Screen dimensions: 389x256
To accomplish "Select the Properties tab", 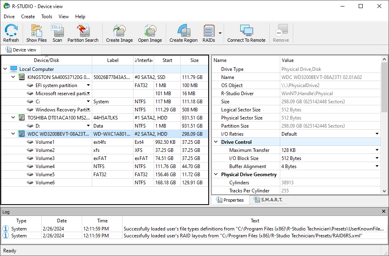I will (230, 200).
